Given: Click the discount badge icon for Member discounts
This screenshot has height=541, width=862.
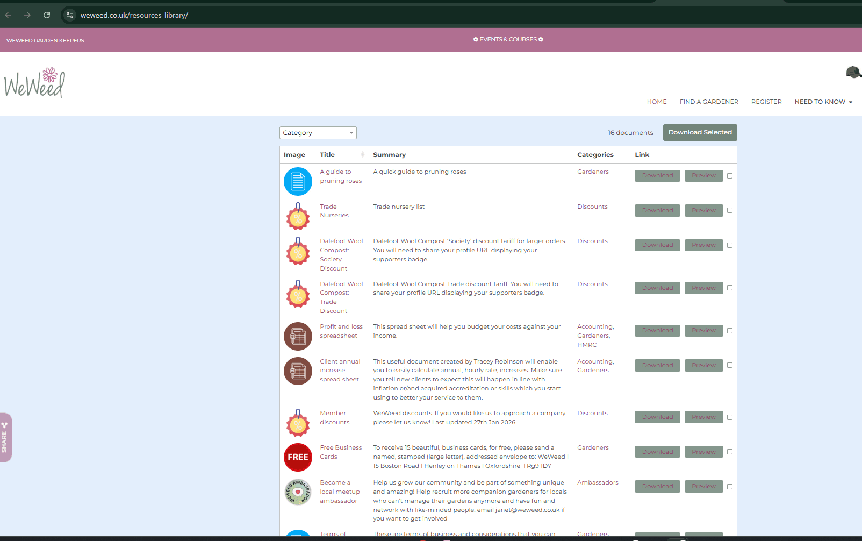Looking at the screenshot, I should tap(298, 423).
